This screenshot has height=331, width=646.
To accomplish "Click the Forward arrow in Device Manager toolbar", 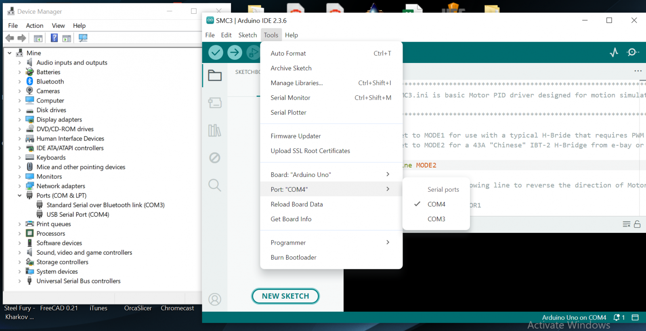I will pos(22,38).
